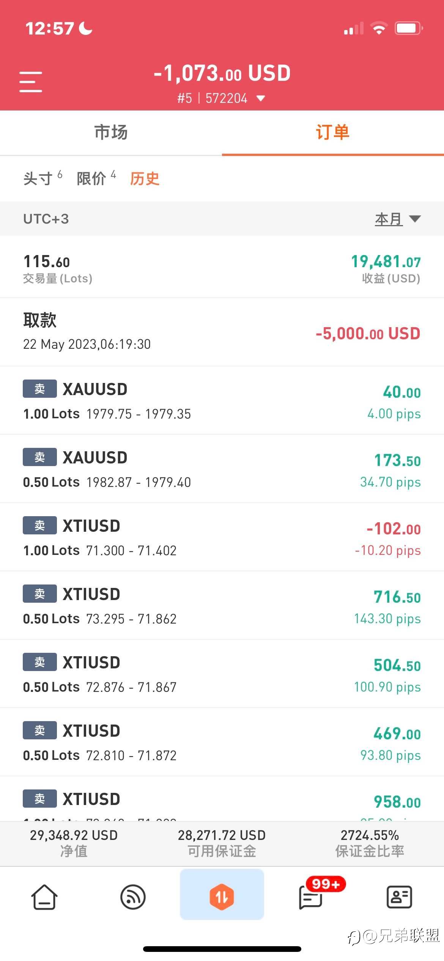The height and width of the screenshot is (961, 444).
Task: Open the 本月 period filter dropdown
Action: point(397,219)
